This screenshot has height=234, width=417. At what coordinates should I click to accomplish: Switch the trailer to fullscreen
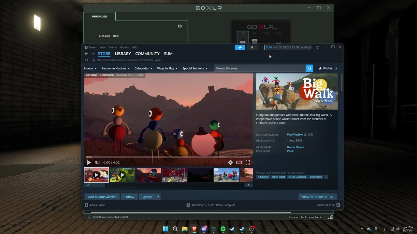(x=248, y=162)
